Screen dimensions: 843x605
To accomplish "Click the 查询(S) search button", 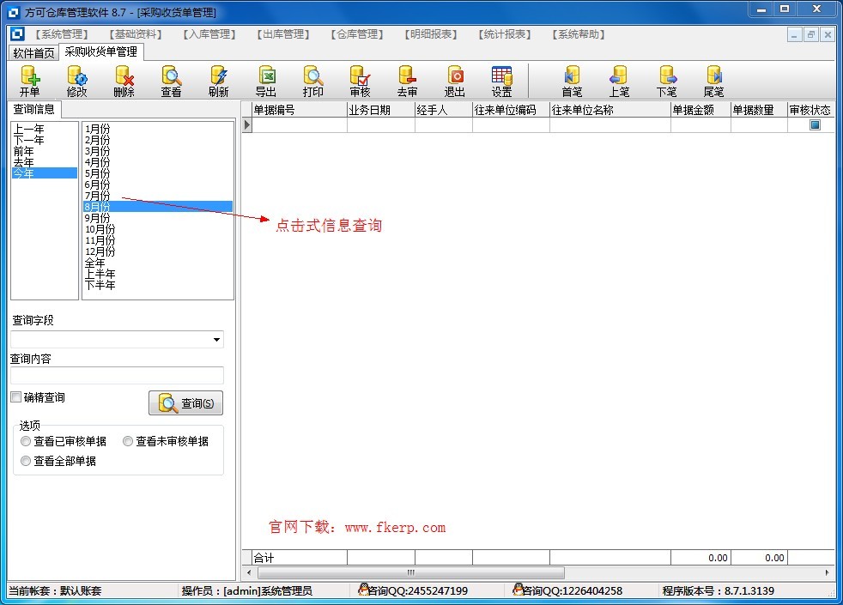I will (186, 403).
